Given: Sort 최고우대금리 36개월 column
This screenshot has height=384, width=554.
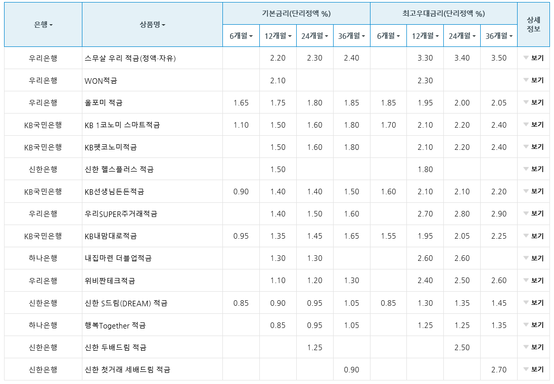Looking at the screenshot, I should [x=499, y=36].
